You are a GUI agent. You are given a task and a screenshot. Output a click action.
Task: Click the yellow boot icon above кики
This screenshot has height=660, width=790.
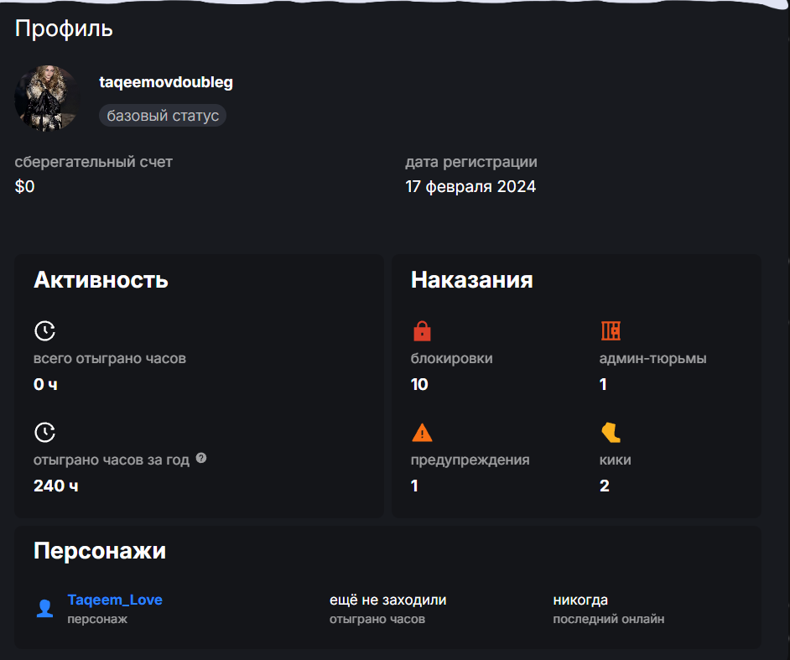[610, 433]
